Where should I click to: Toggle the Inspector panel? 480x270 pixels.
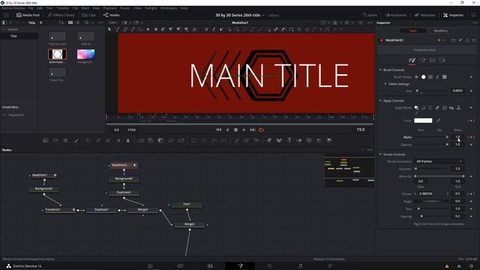click(x=453, y=15)
